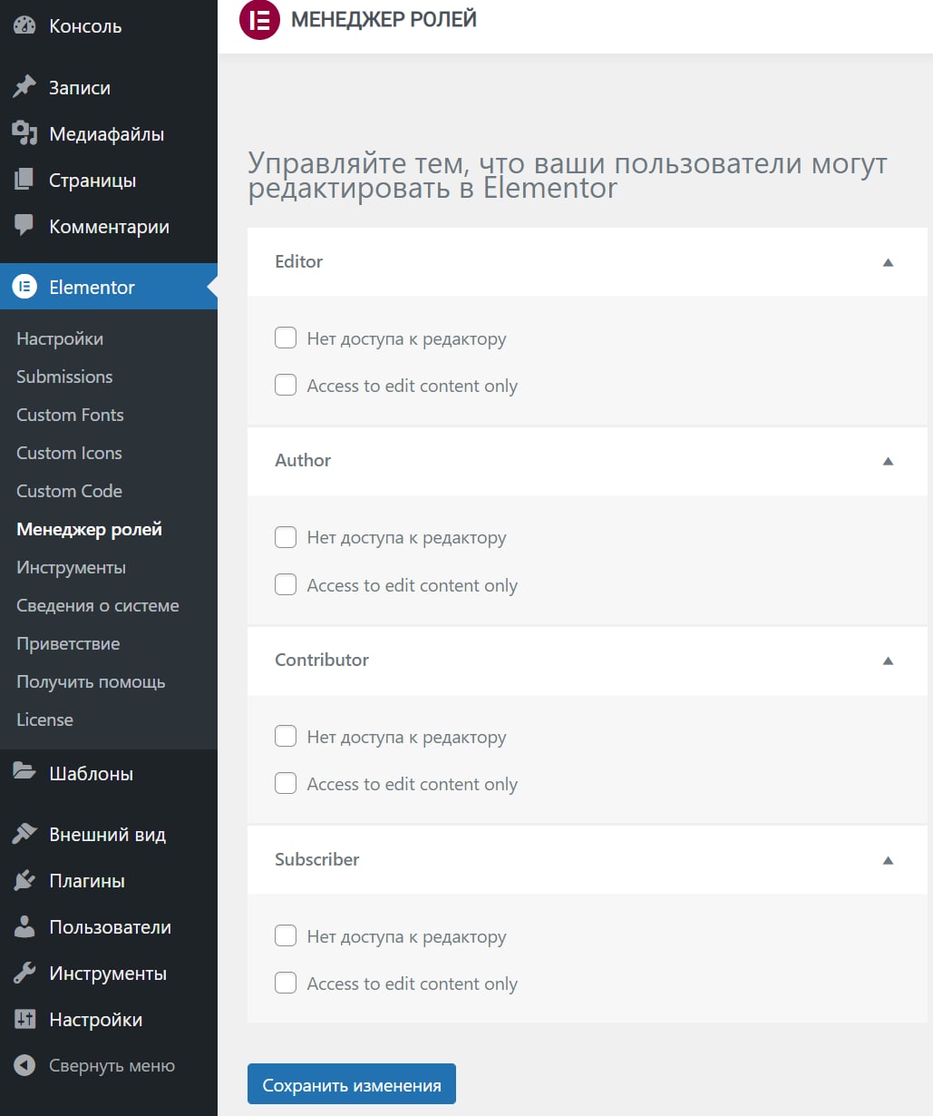
Task: Click the wrench icon beside Инструменты
Action: click(24, 973)
